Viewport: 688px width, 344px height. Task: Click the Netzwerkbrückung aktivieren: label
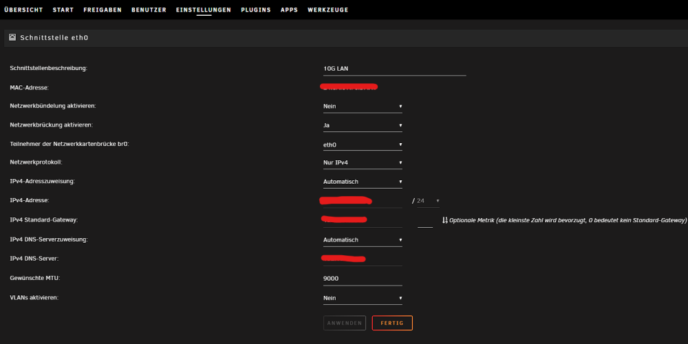(52, 125)
